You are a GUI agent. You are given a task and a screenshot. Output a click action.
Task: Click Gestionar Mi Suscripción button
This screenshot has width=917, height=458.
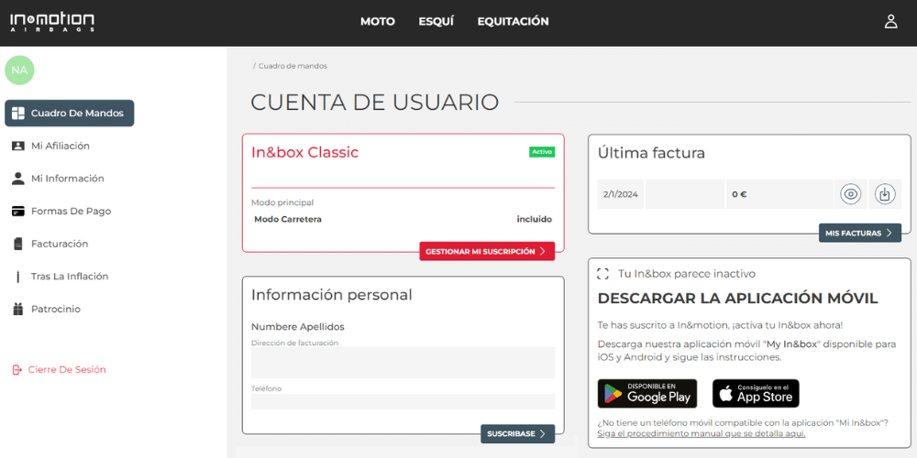[487, 251]
